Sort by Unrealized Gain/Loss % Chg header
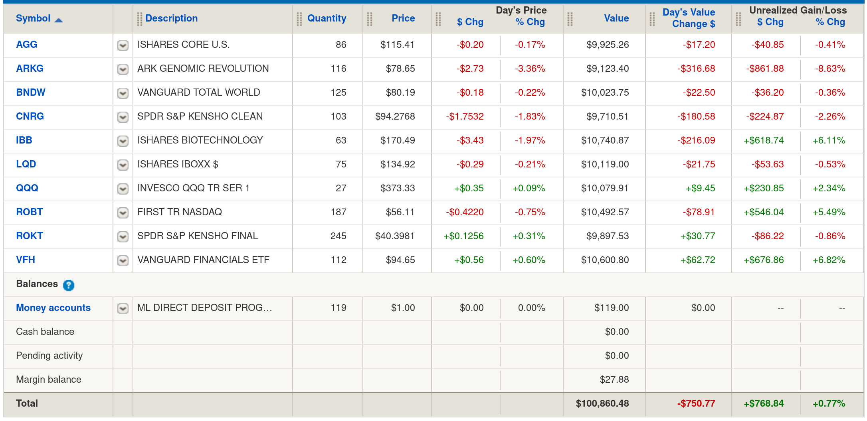The width and height of the screenshot is (867, 421). [x=830, y=22]
